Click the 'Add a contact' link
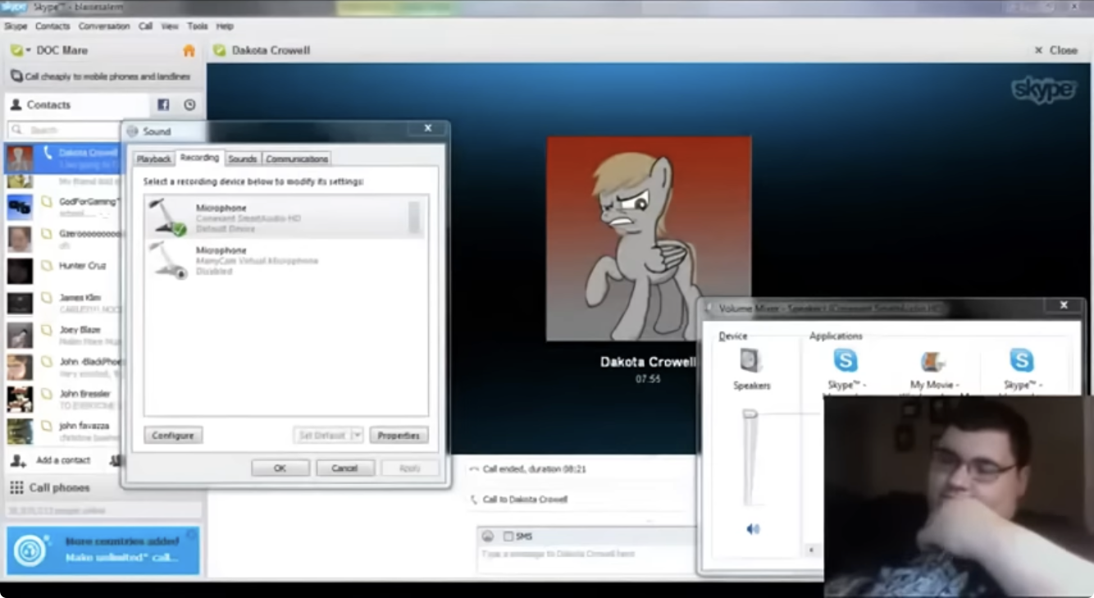The height and width of the screenshot is (598, 1094). tap(63, 460)
